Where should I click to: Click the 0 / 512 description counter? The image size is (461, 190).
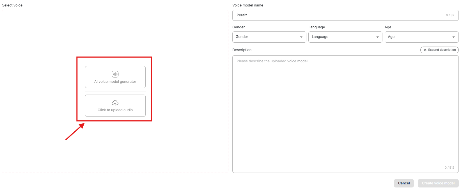click(x=449, y=168)
